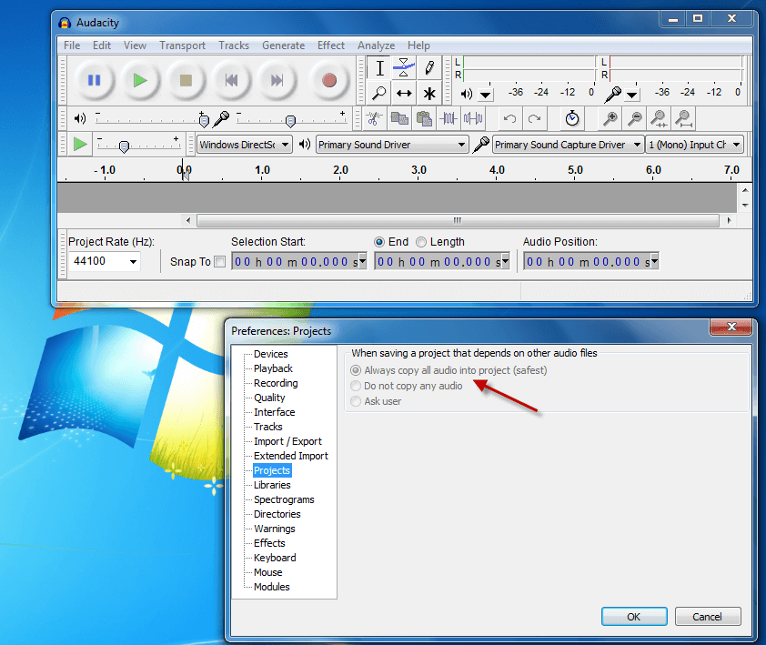This screenshot has height=645, width=766.
Task: Click the Cut scissors icon
Action: pos(374,119)
